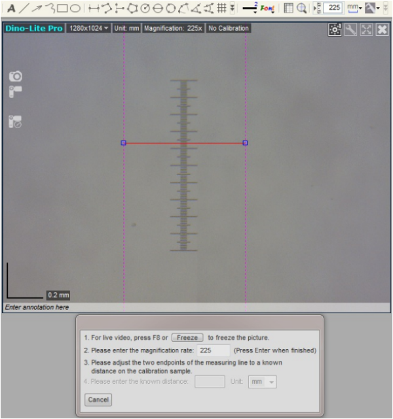
Task: Toggle the grid overlay tool
Action: (221, 8)
